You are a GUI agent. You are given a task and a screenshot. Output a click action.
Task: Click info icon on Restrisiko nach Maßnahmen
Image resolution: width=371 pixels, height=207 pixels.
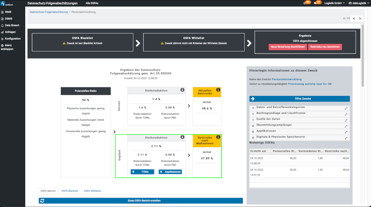[x=218, y=137]
